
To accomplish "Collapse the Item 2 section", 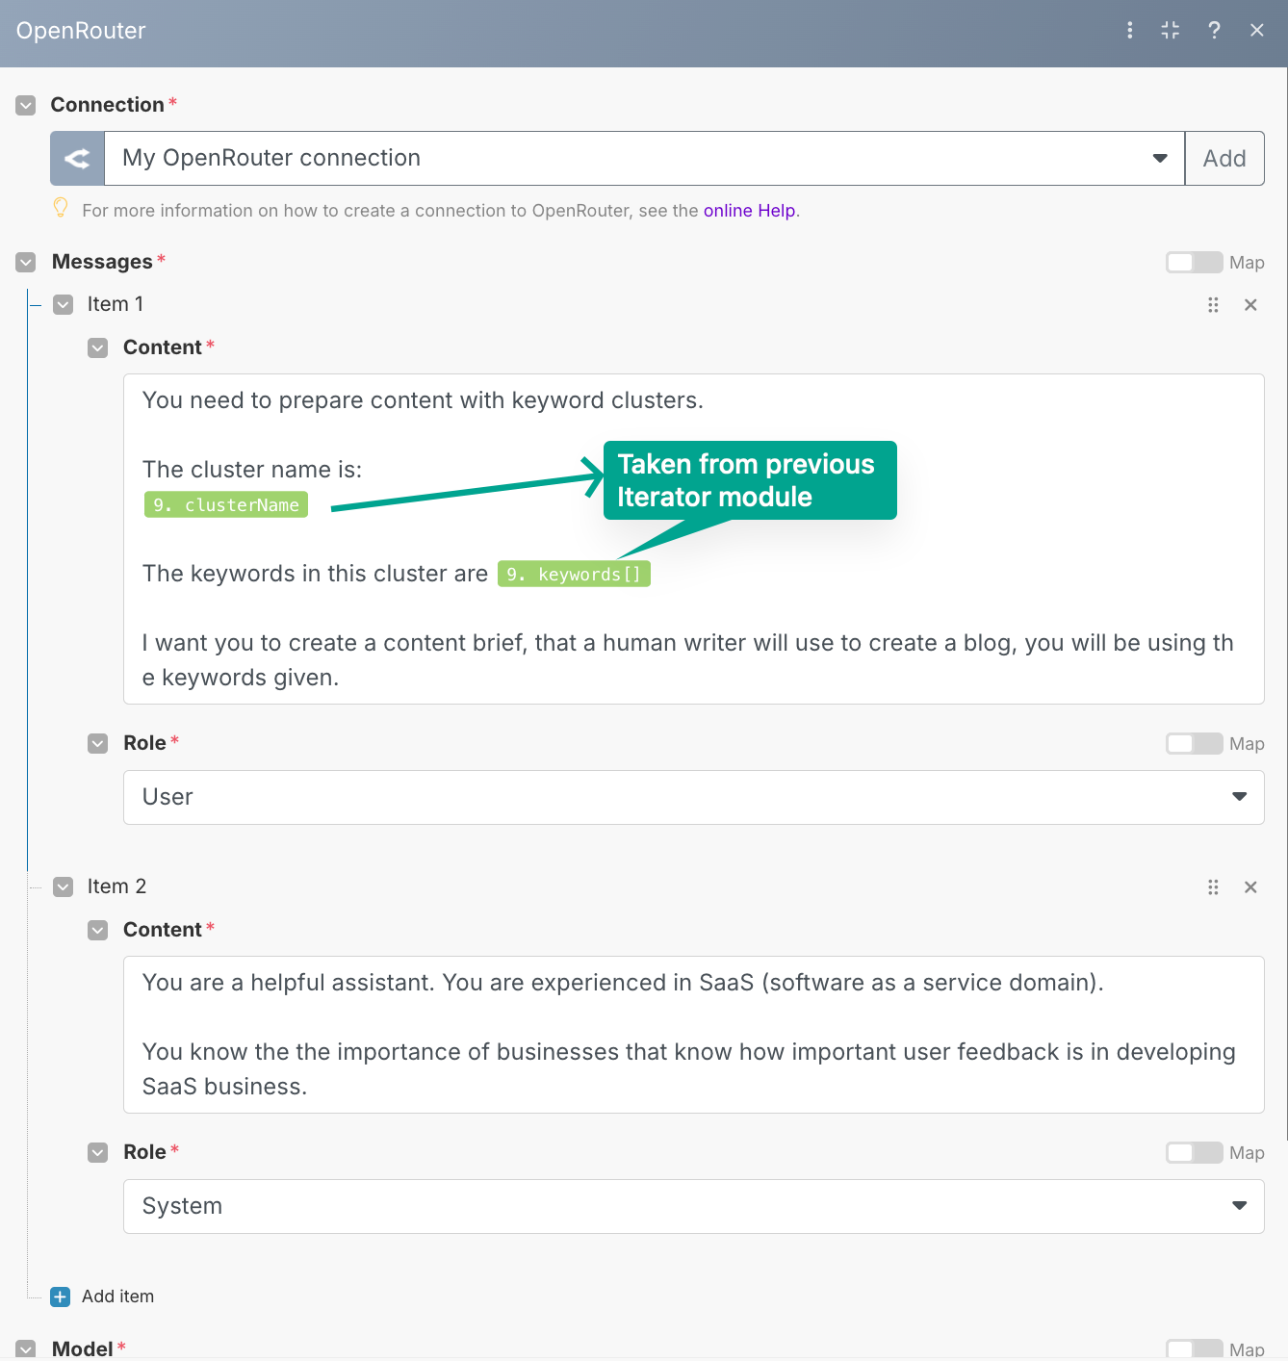I will (x=64, y=887).
